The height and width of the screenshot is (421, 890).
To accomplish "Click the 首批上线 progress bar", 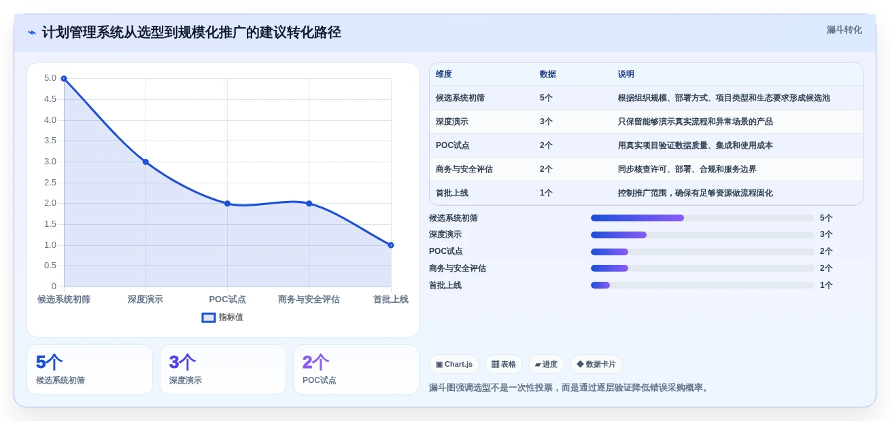I will click(702, 285).
